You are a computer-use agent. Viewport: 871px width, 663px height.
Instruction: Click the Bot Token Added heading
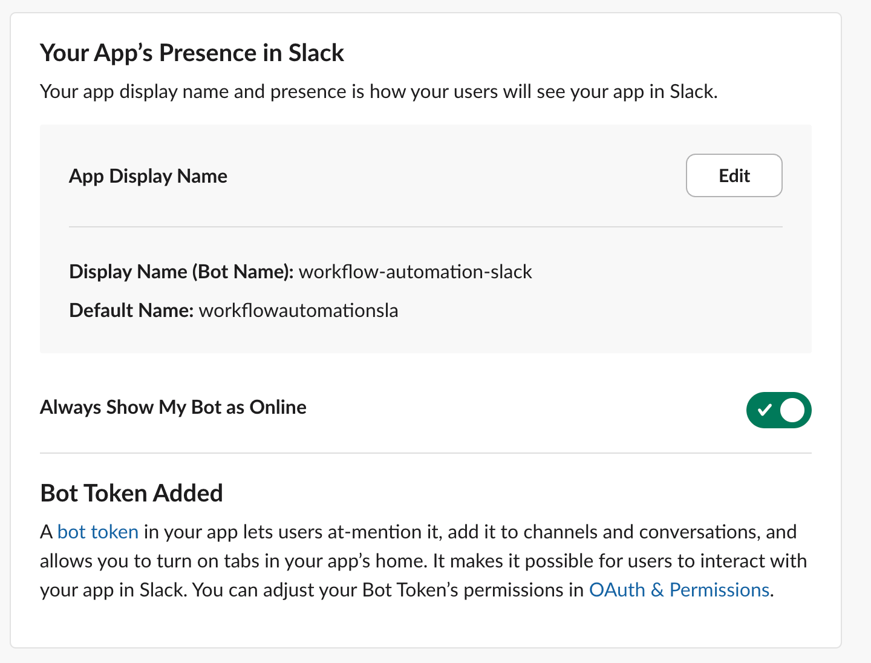click(131, 493)
